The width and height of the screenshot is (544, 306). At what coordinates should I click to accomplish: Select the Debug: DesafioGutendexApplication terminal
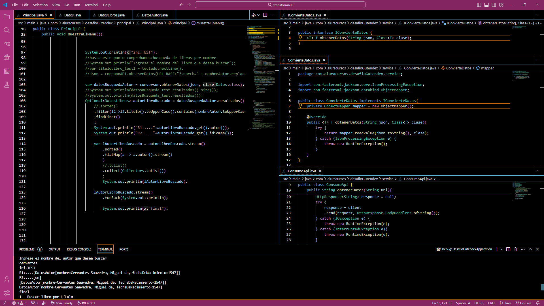[464, 249]
